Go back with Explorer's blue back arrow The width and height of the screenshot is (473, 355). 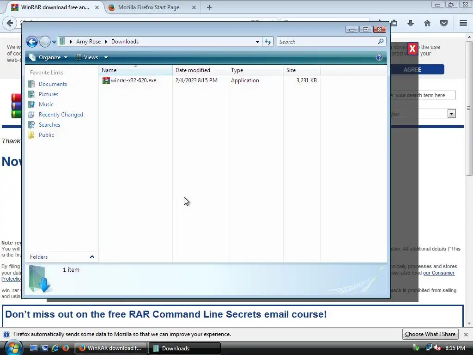[x=32, y=42]
